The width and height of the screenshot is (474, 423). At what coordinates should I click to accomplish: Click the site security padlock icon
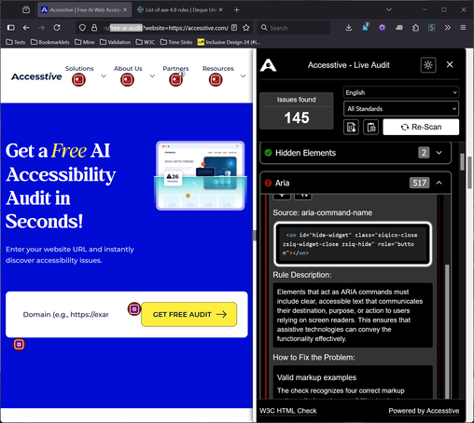click(94, 28)
